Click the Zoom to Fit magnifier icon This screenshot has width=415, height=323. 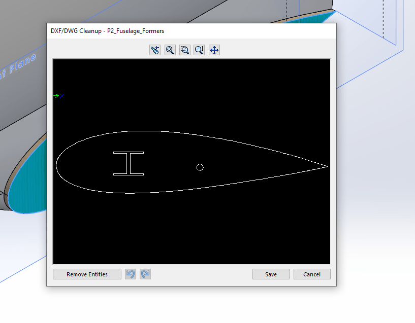pos(170,50)
